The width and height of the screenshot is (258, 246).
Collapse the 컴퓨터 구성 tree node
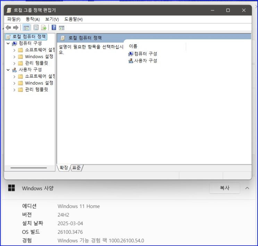pos(8,43)
